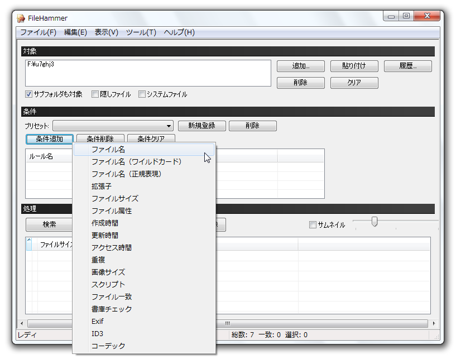This screenshot has width=456, height=359.
Task: Choose ファイル属性 from the menu
Action: coord(144,211)
